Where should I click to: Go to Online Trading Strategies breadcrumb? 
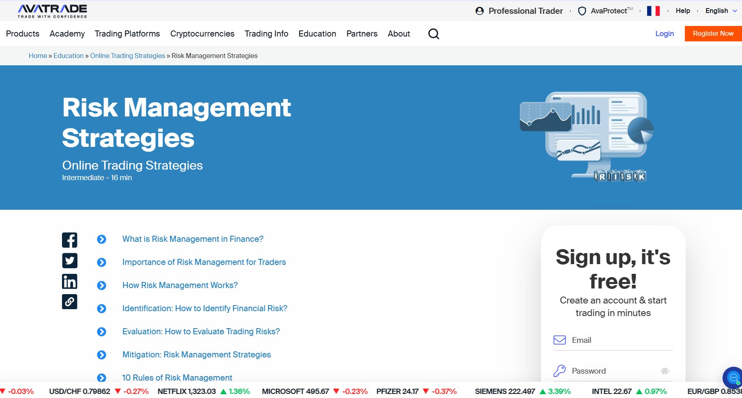click(128, 56)
